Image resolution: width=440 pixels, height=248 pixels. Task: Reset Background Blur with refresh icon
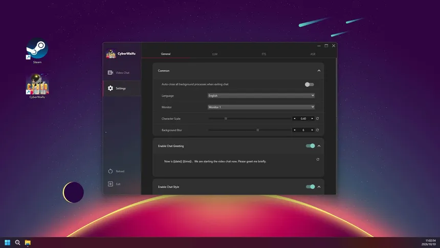tap(317, 130)
